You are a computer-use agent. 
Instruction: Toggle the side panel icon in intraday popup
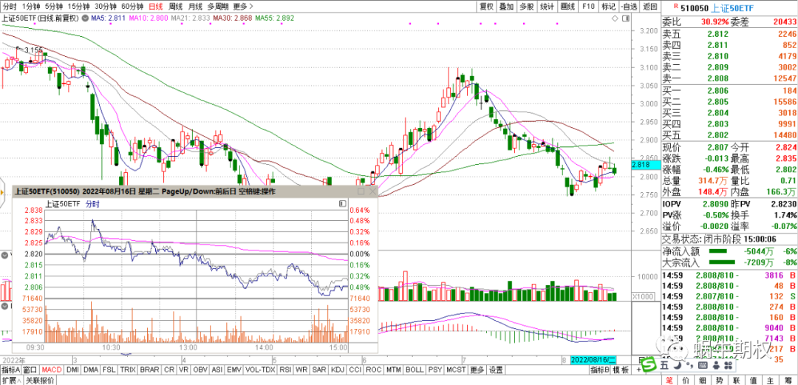coord(342,203)
